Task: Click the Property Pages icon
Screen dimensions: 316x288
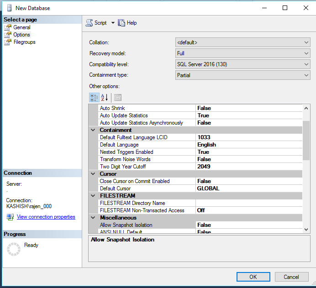Action: 118,97
